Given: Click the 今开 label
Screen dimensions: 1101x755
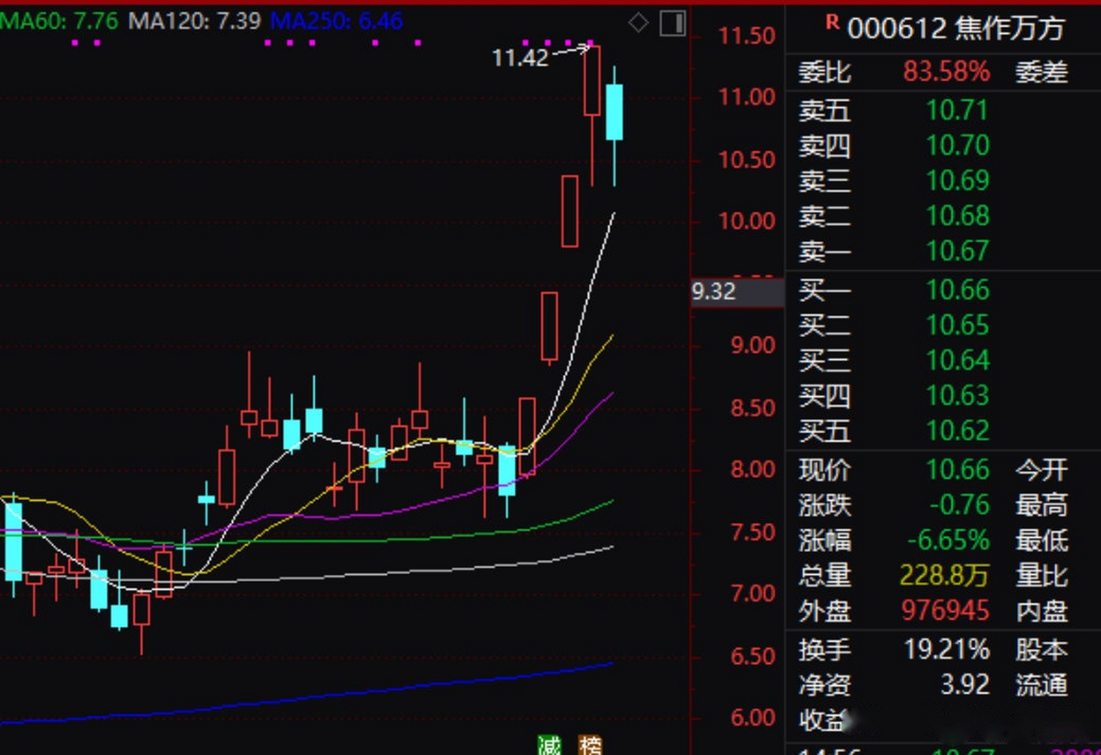Looking at the screenshot, I should coord(1041,470).
